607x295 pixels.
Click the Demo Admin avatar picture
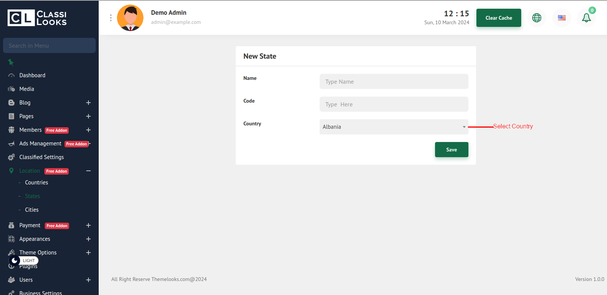pyautogui.click(x=130, y=18)
